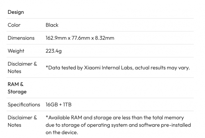This screenshot has height=138, width=205.
Task: Click the 16GB RAM figure
Action: click(52, 105)
